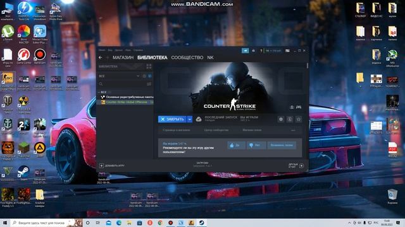The height and width of the screenshot is (227, 405).
Task: Open Steam desktop shortcut icon
Action: pos(24,172)
